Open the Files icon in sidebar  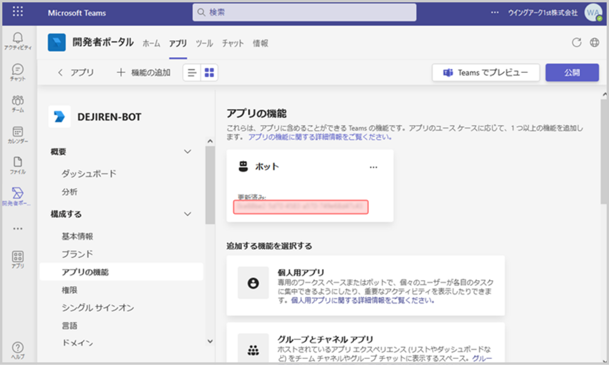point(18,165)
